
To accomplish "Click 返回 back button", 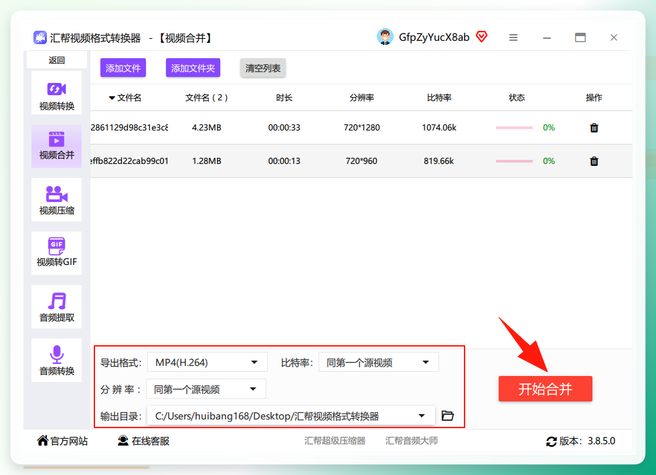I will 56,60.
